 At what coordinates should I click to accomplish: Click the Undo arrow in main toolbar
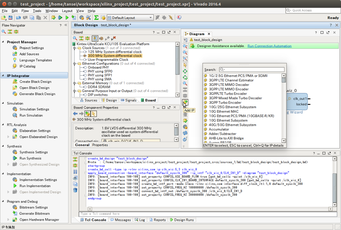(19, 18)
